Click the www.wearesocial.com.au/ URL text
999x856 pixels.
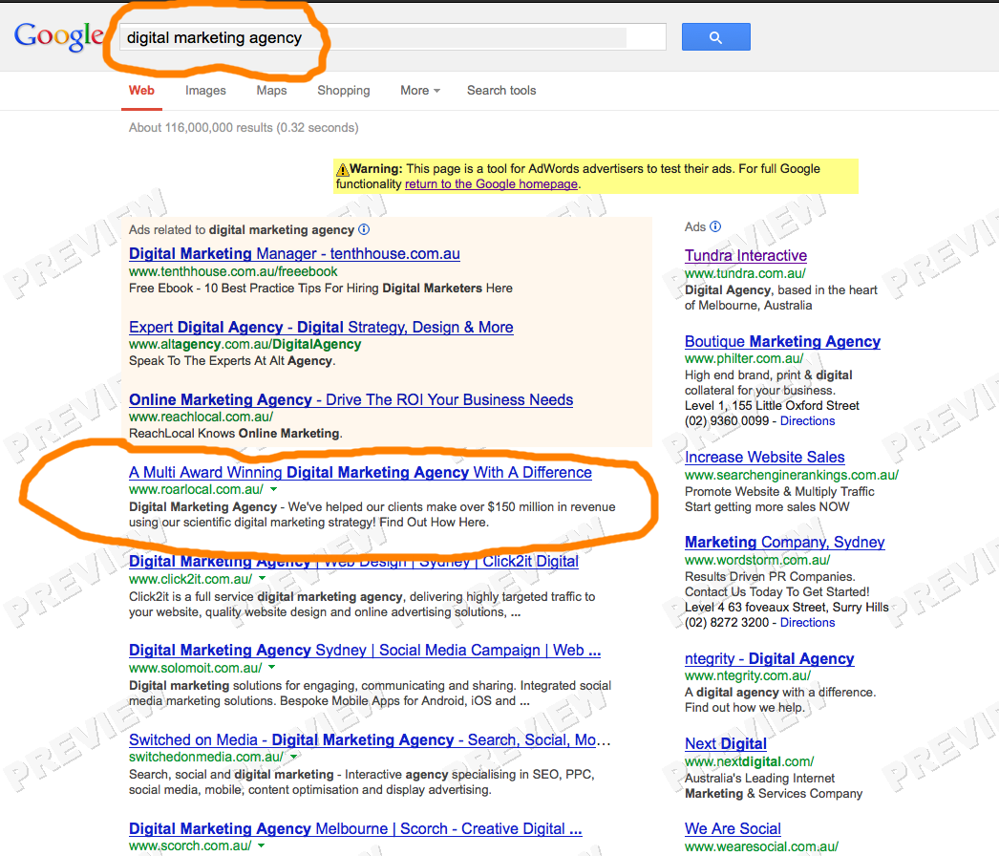pos(761,846)
